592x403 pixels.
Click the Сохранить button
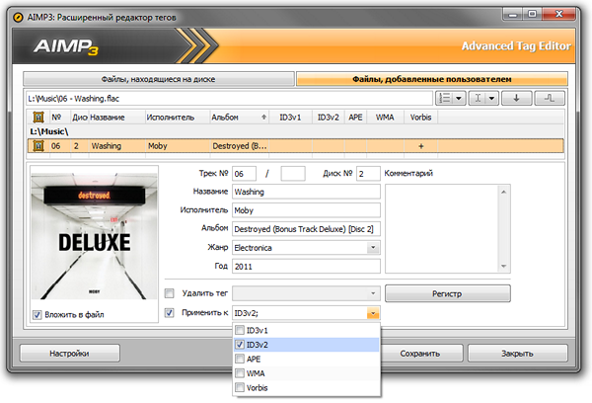pos(420,353)
